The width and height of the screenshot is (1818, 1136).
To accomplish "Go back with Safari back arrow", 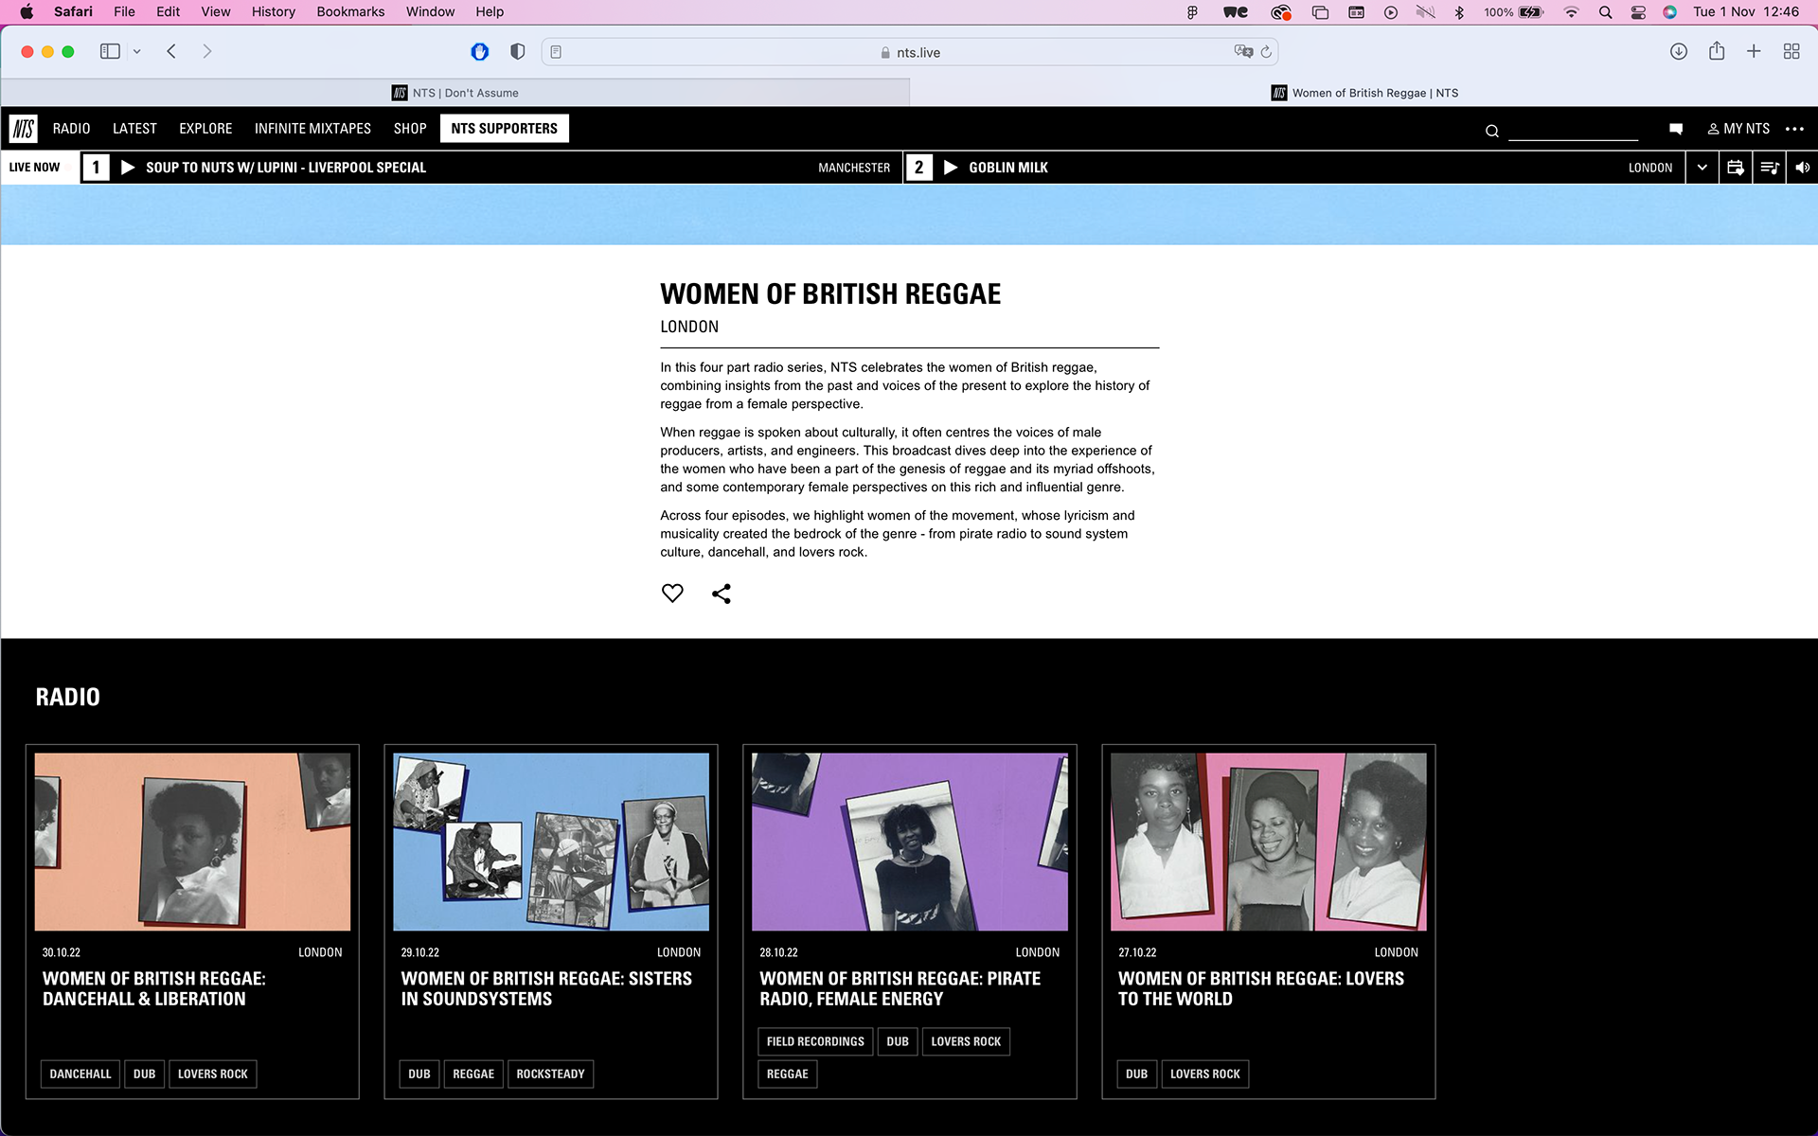I will tap(171, 51).
